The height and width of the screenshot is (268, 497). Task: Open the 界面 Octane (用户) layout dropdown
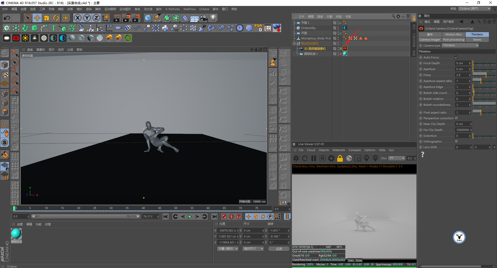point(475,9)
